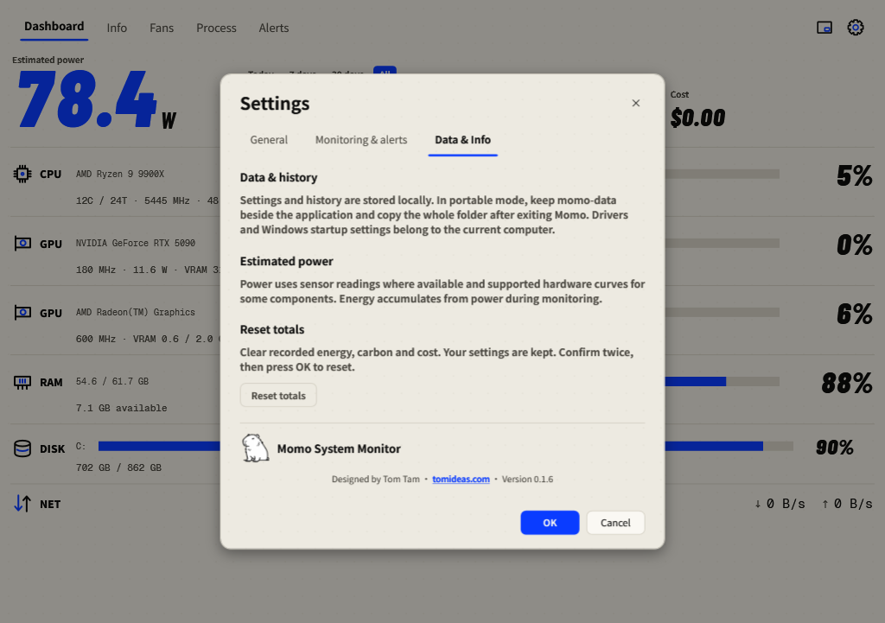Click the upload 0 B/s rate

[x=847, y=504]
